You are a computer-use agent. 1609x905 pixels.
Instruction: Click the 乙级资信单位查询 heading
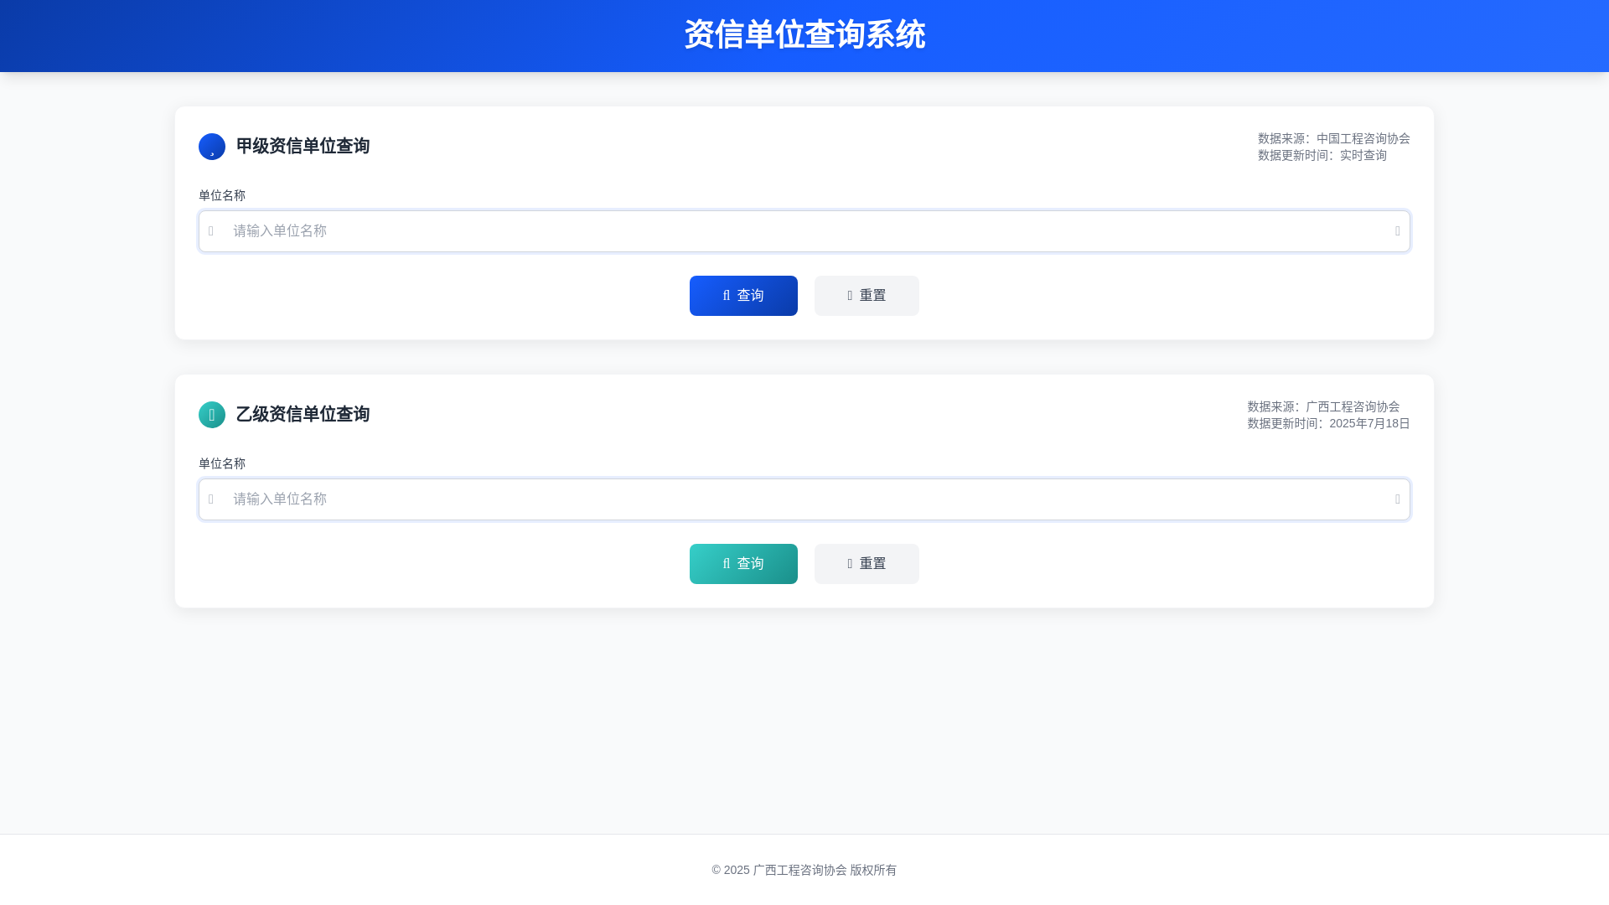point(303,414)
